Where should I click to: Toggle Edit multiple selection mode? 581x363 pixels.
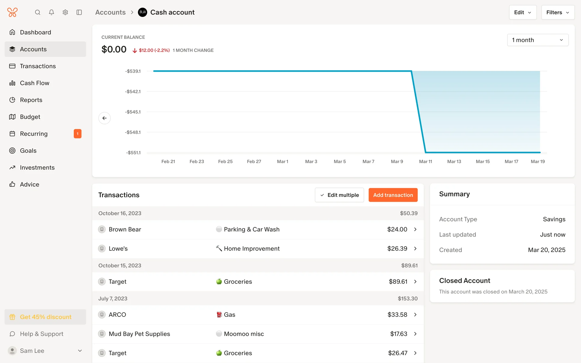point(339,195)
